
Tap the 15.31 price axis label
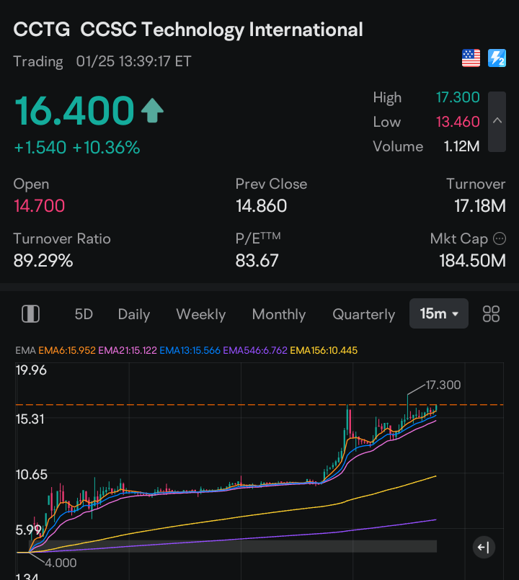(30, 419)
